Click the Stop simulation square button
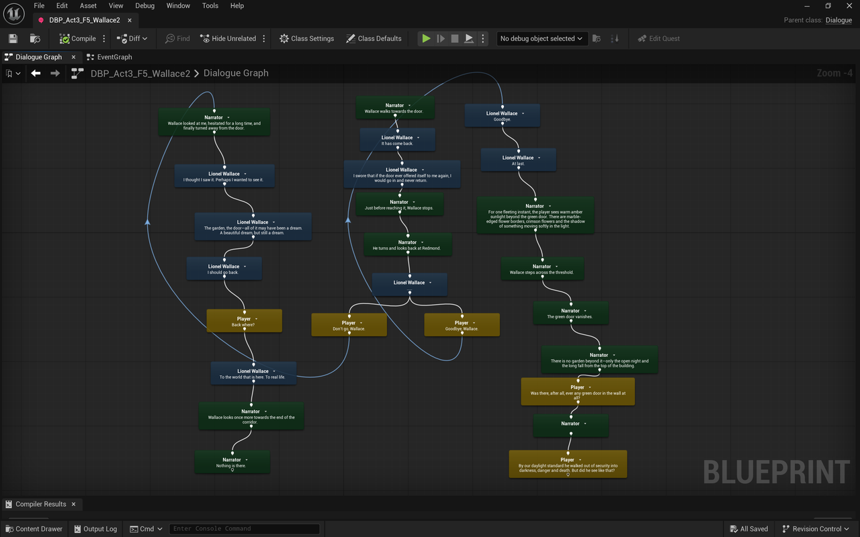This screenshot has width=860, height=537. (x=455, y=38)
